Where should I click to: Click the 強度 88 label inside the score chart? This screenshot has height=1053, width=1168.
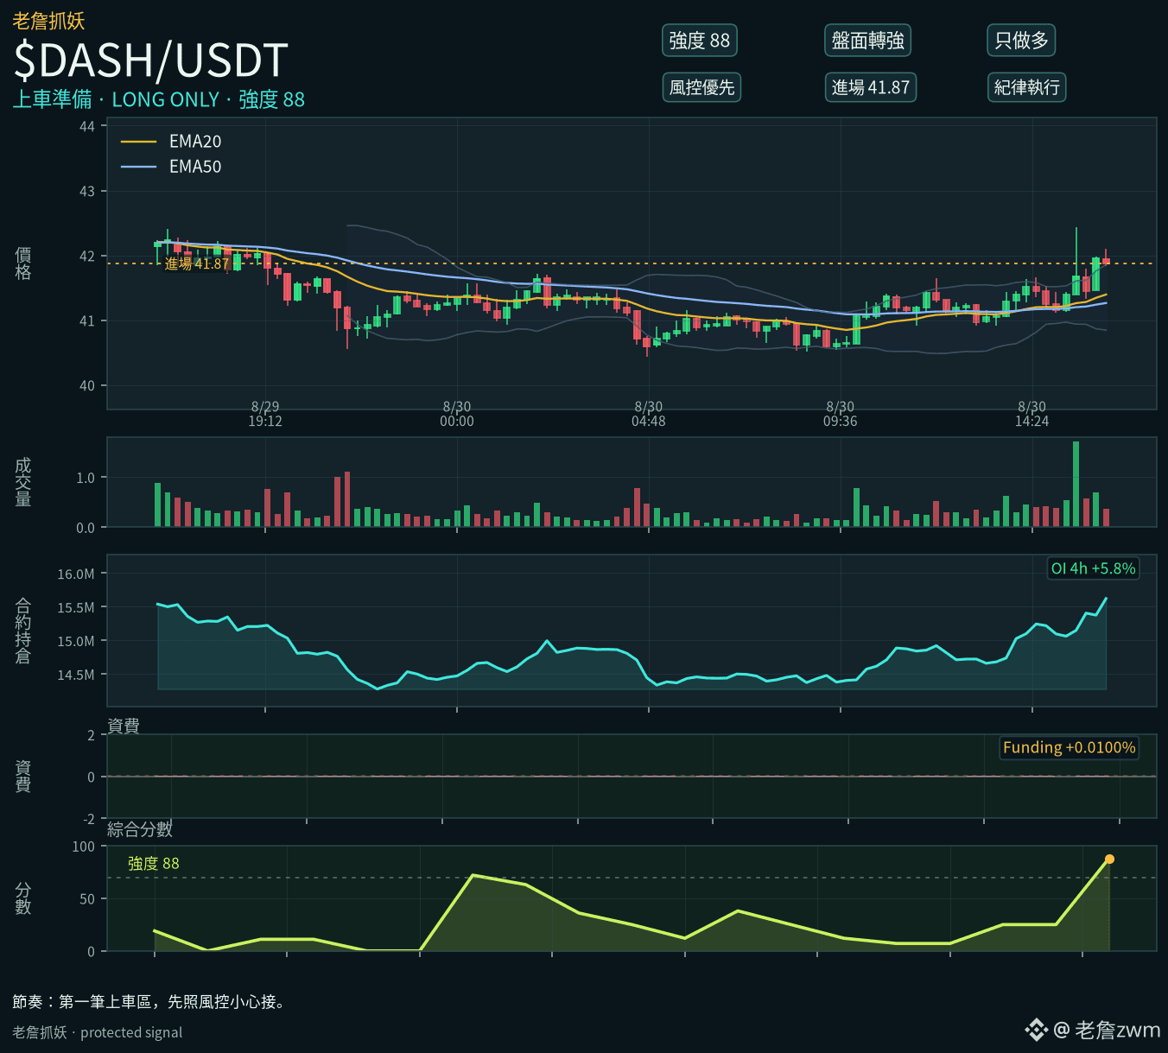[154, 863]
